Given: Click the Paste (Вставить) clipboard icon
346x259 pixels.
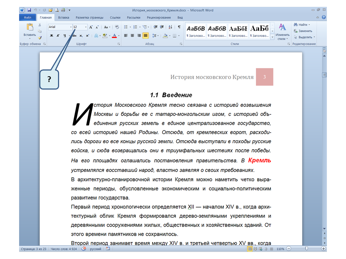Looking at the screenshot, I should click(29, 28).
